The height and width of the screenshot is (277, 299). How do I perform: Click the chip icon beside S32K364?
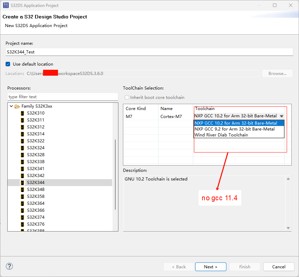click(23, 203)
